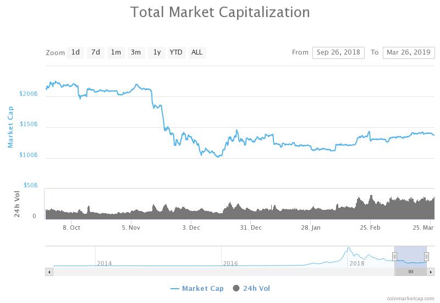This screenshot has height=303, width=440.
Task: Grab the right navigator range handle
Action: click(x=427, y=256)
